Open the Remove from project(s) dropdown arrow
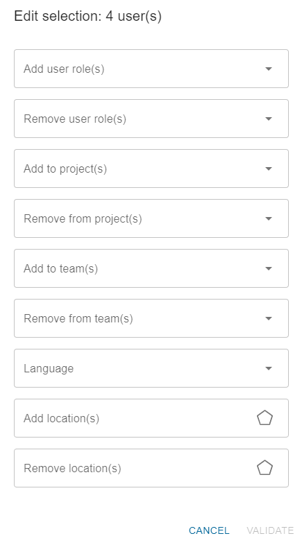302x545 pixels. pos(268,218)
